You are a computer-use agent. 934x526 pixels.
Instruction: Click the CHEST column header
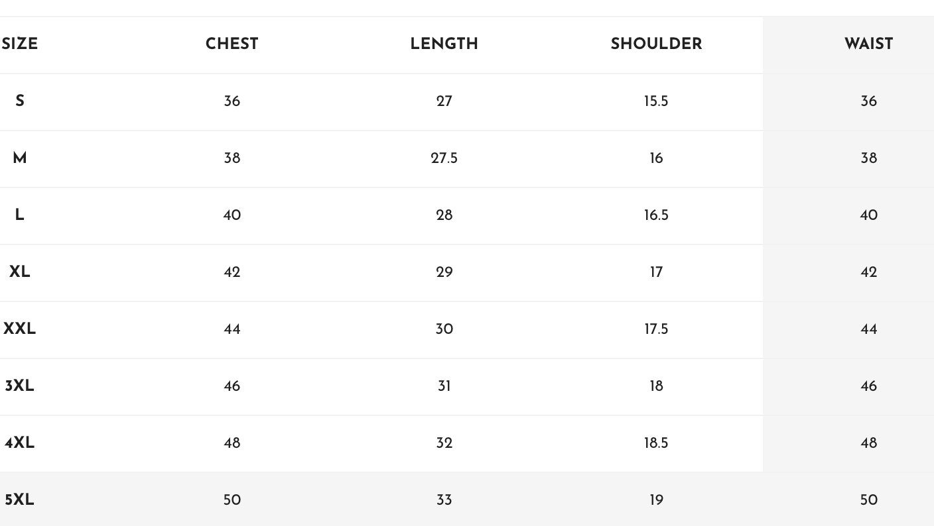click(232, 44)
